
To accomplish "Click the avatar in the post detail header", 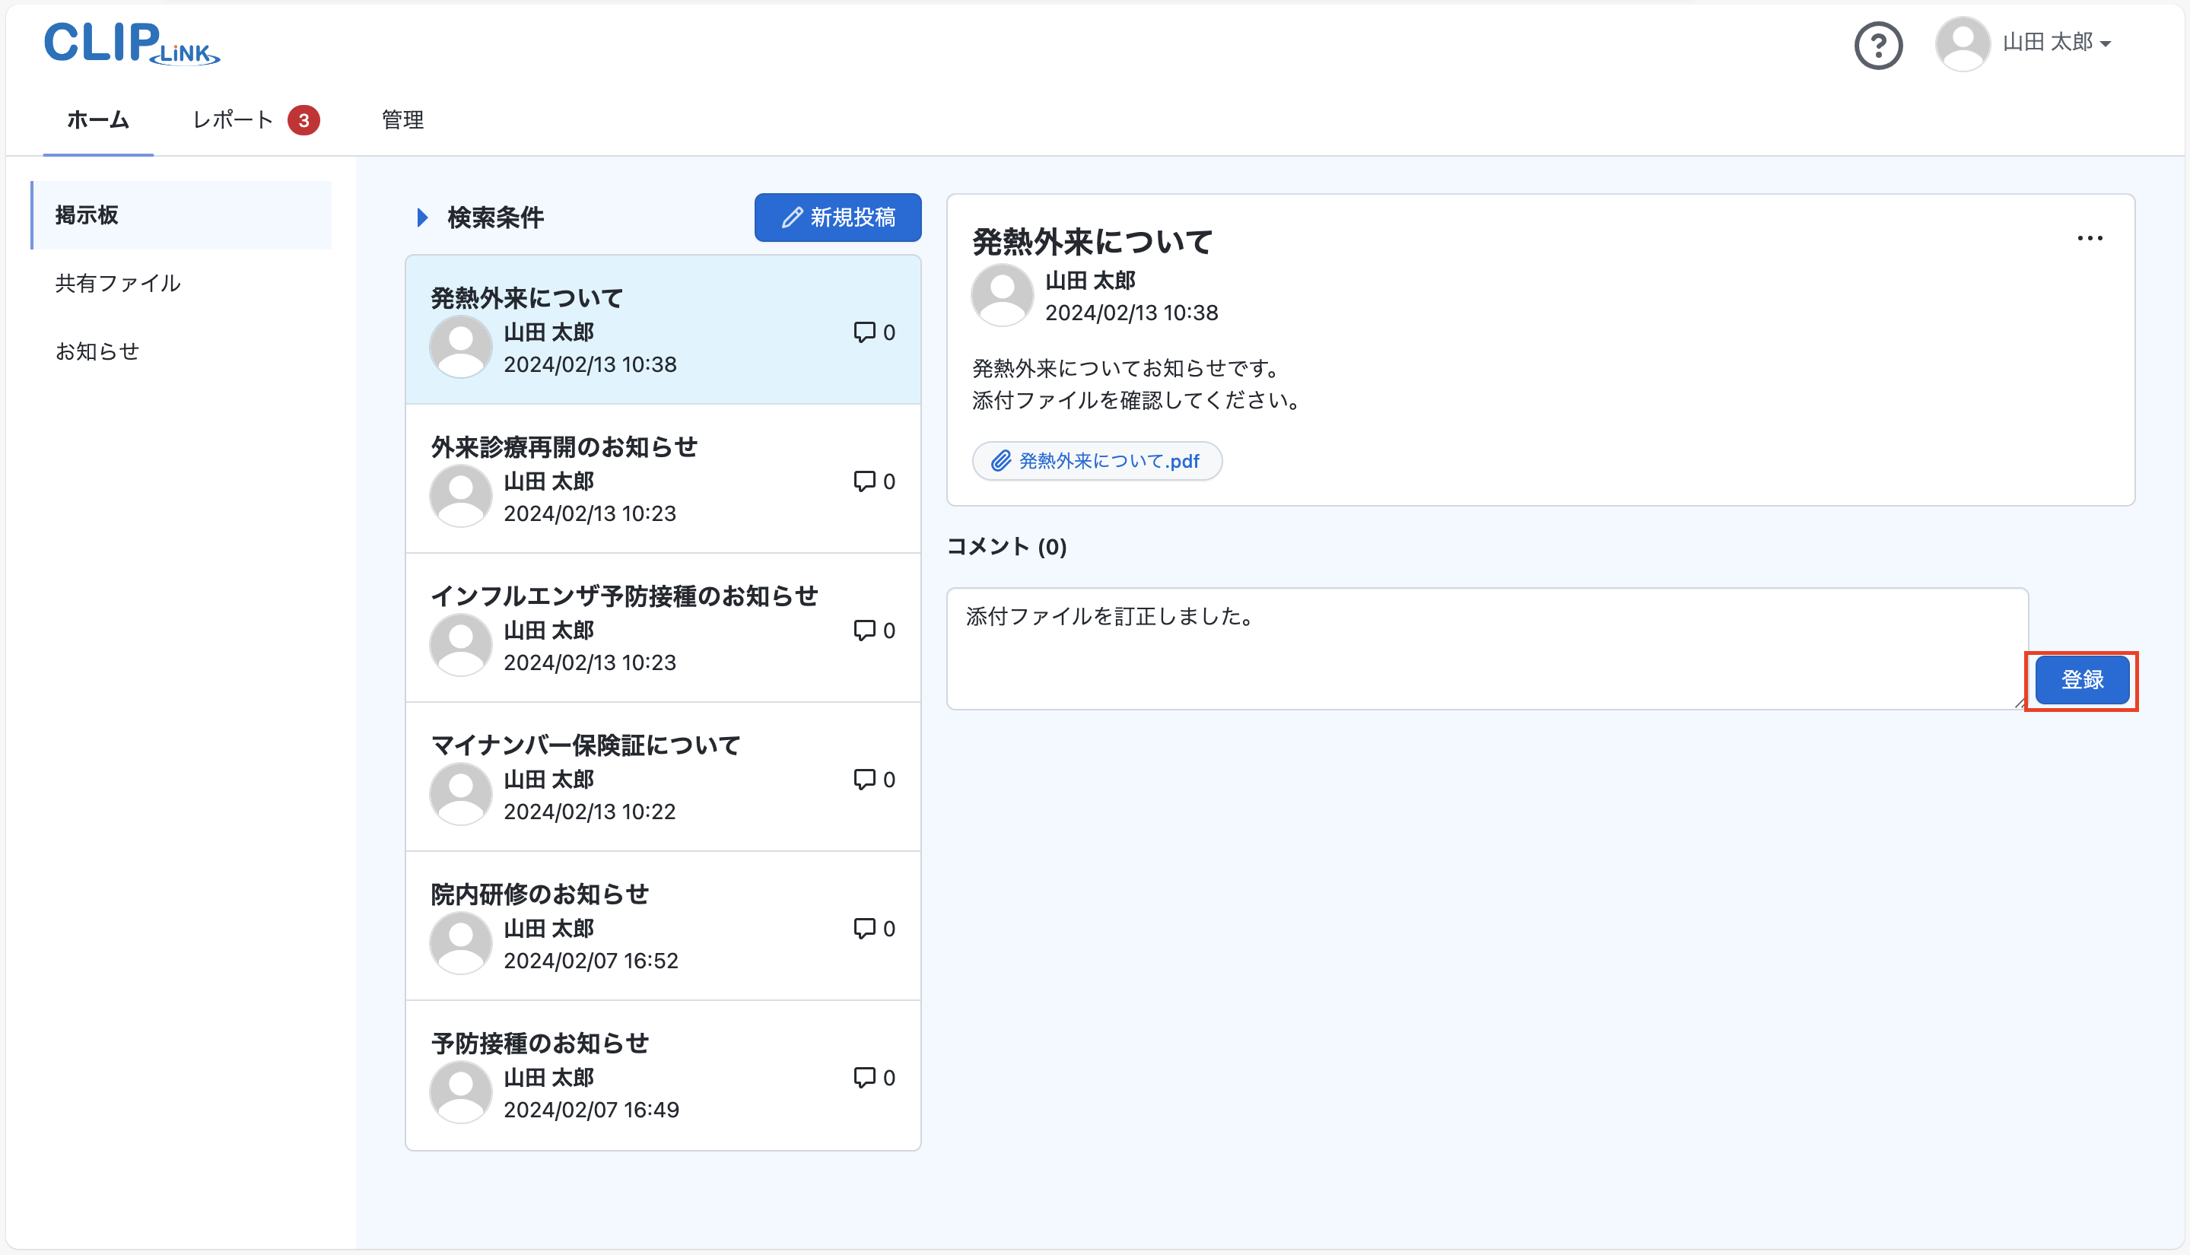I will pos(1002,296).
